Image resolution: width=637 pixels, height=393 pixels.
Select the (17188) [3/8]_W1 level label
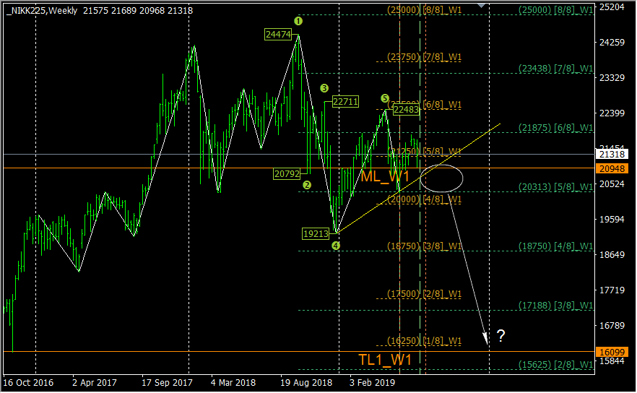(556, 305)
